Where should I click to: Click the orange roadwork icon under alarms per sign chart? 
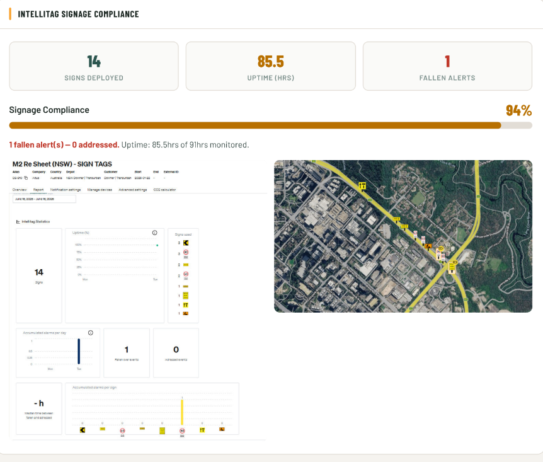(222, 429)
